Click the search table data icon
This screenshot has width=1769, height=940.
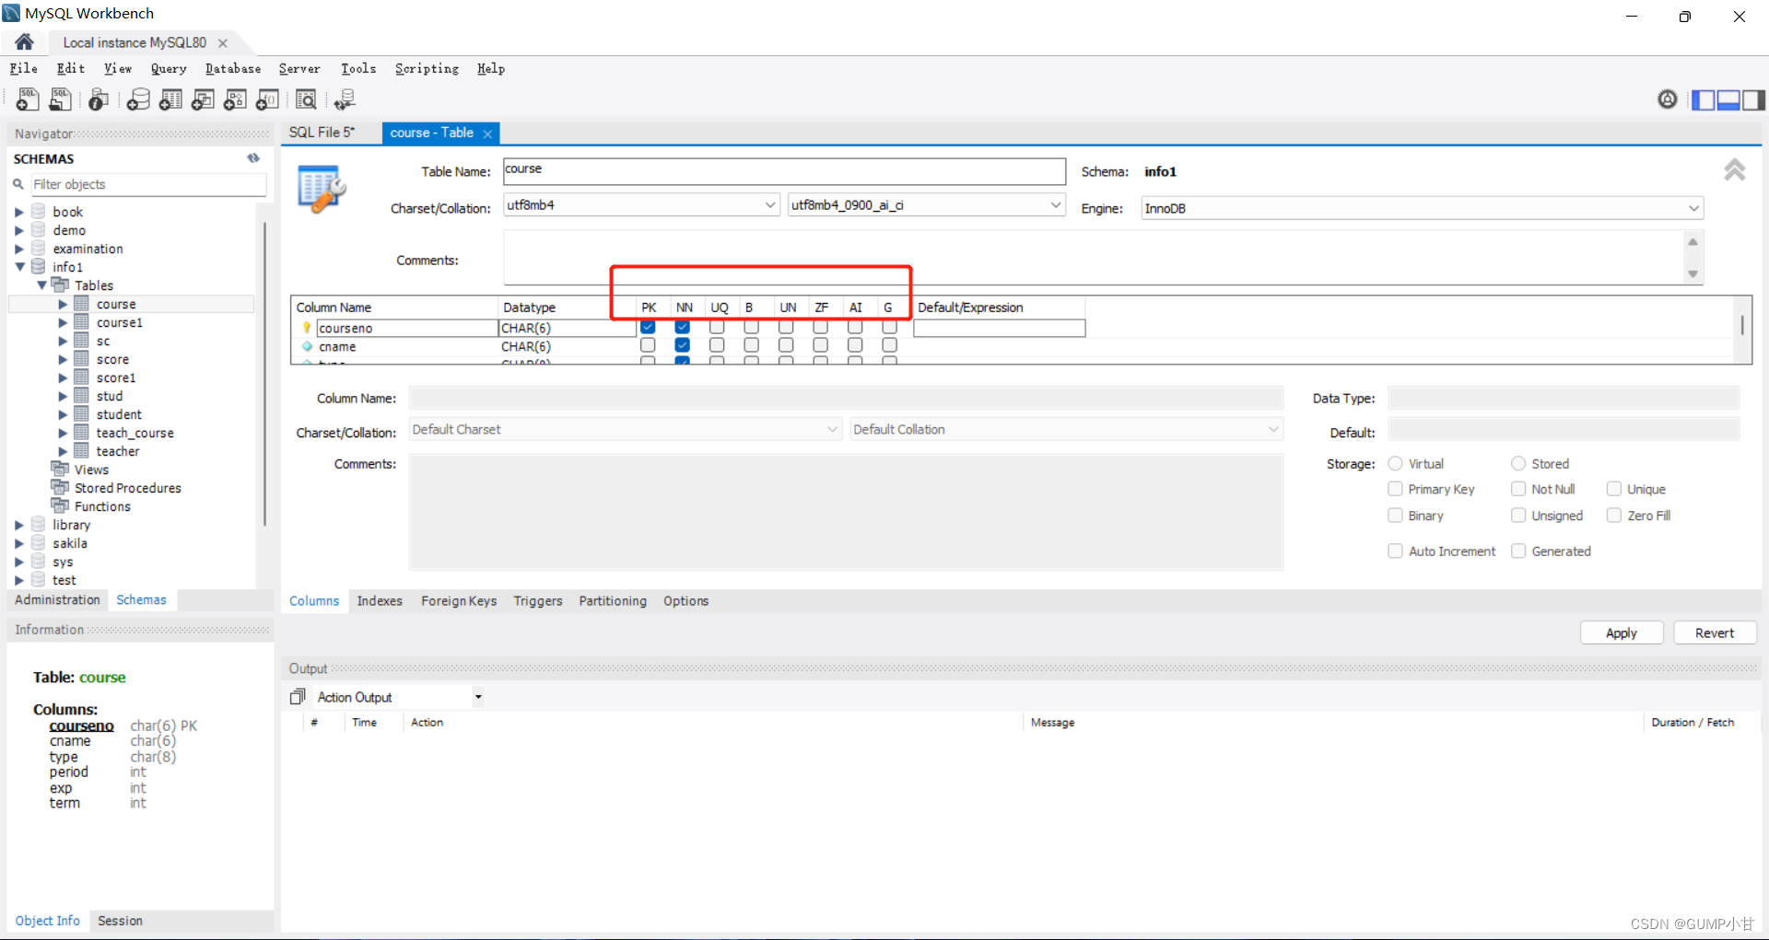tap(306, 99)
